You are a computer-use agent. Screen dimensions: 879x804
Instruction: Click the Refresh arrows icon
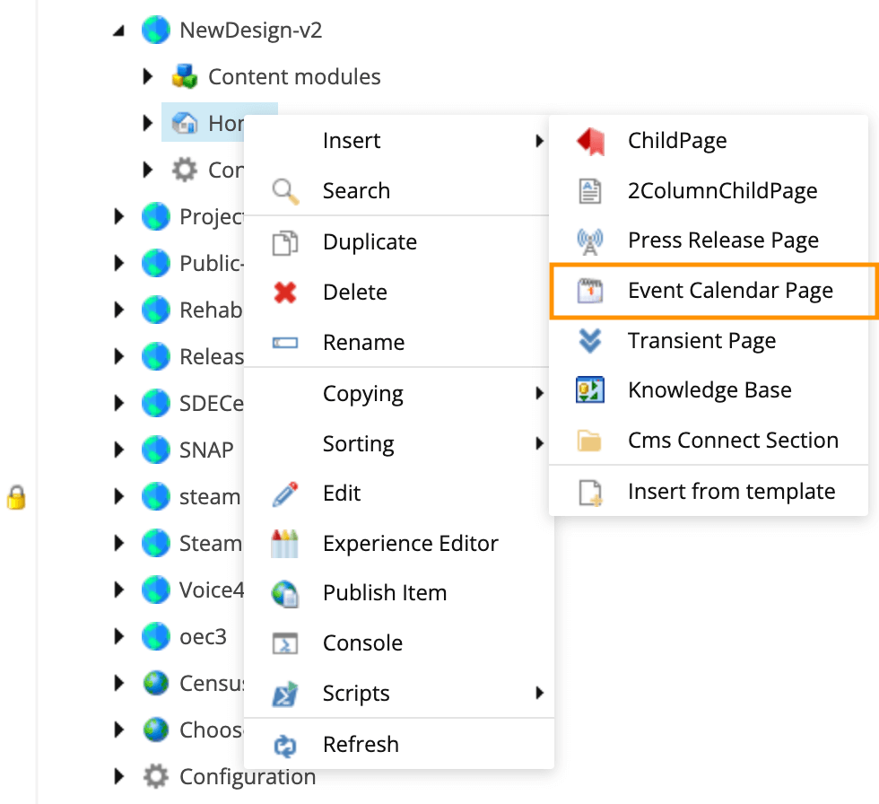coord(285,744)
